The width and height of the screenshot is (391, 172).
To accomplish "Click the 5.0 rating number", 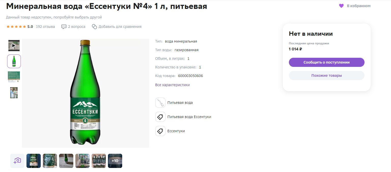I will tap(30, 27).
